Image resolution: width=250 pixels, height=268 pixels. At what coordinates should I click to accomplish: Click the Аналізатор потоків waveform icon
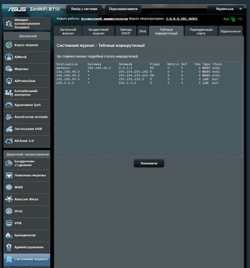[x=9, y=117]
